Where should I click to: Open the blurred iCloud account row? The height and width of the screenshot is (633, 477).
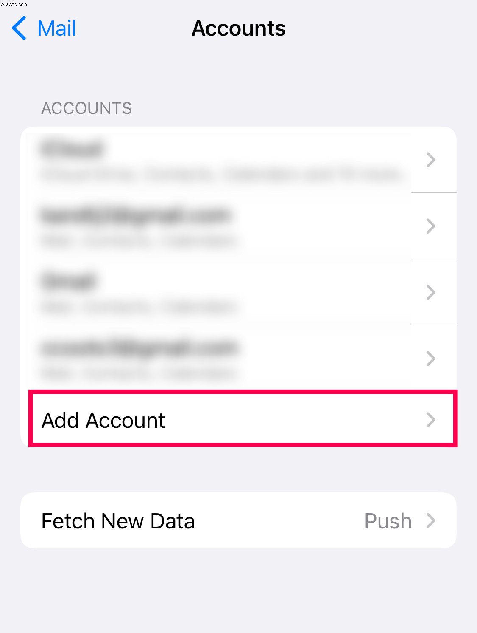coord(238,160)
